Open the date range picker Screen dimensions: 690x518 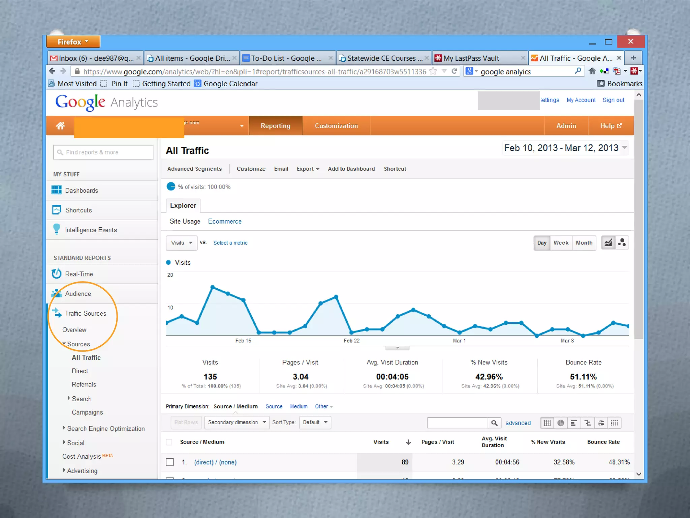click(565, 148)
